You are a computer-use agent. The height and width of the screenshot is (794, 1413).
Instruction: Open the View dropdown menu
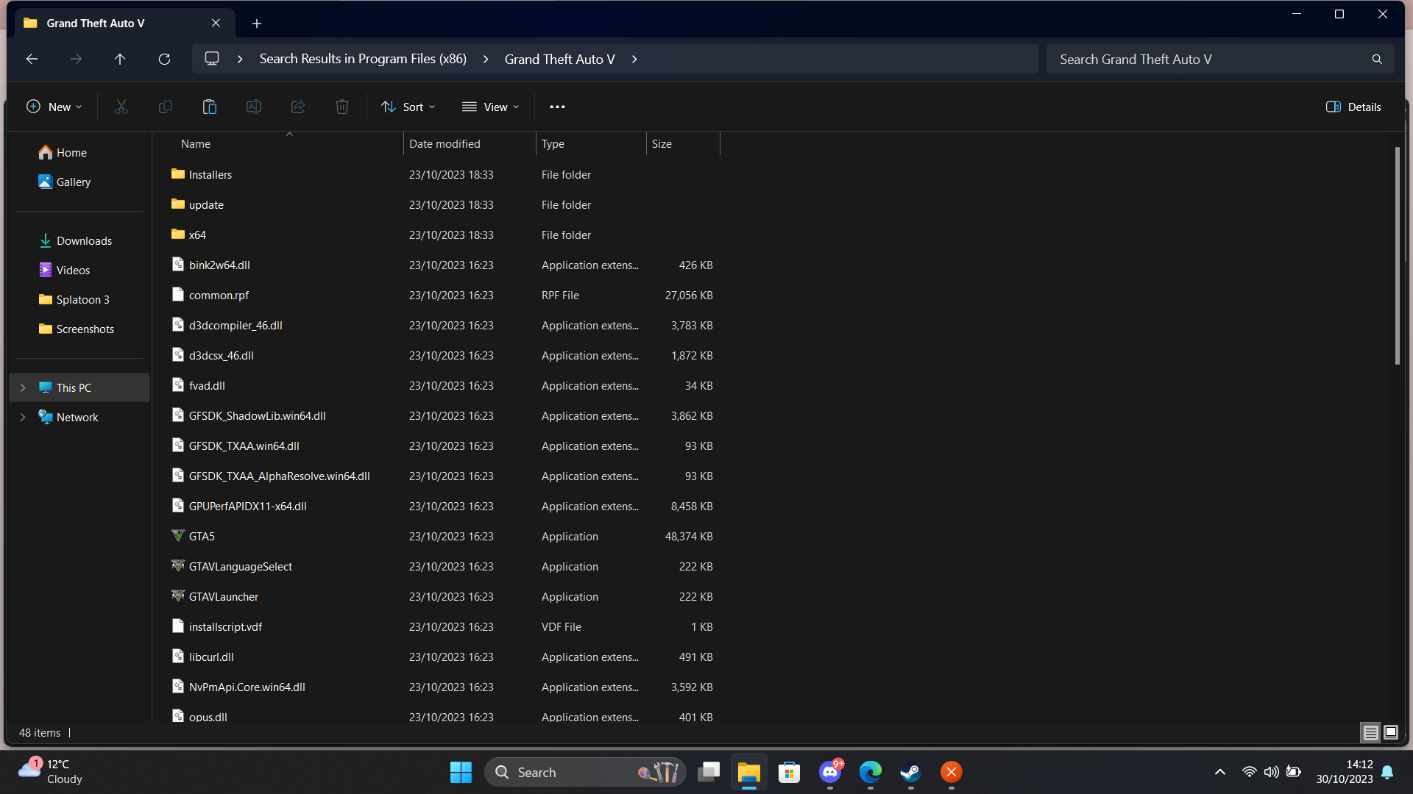(491, 107)
